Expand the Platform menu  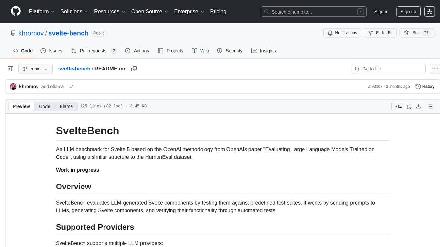coord(42,11)
